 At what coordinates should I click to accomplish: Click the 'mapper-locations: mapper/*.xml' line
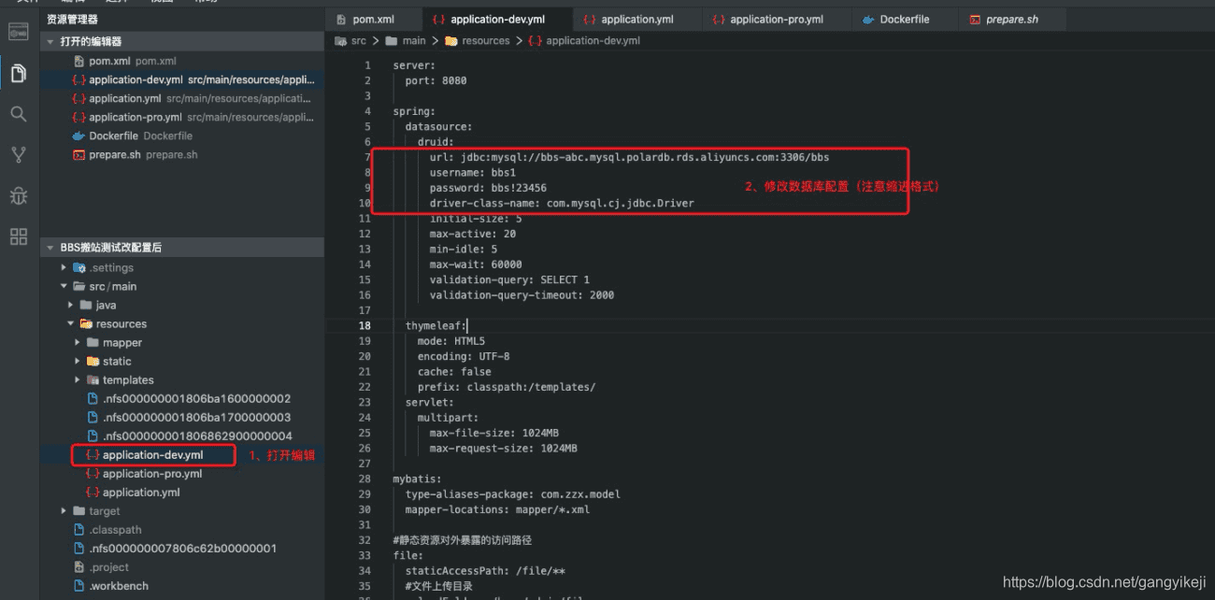click(x=497, y=509)
